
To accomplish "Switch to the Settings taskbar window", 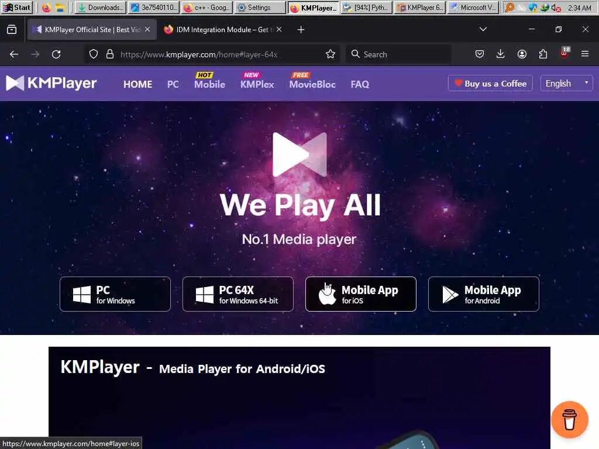I will point(260,7).
